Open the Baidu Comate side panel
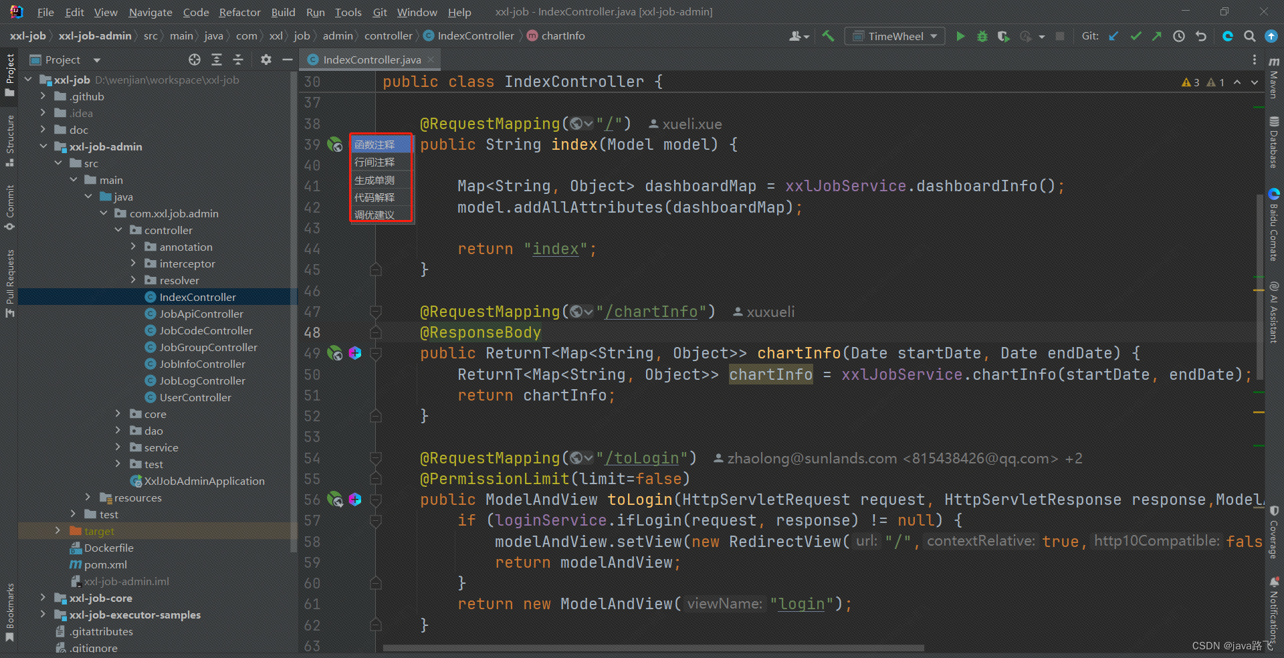1284x658 pixels. click(1274, 225)
